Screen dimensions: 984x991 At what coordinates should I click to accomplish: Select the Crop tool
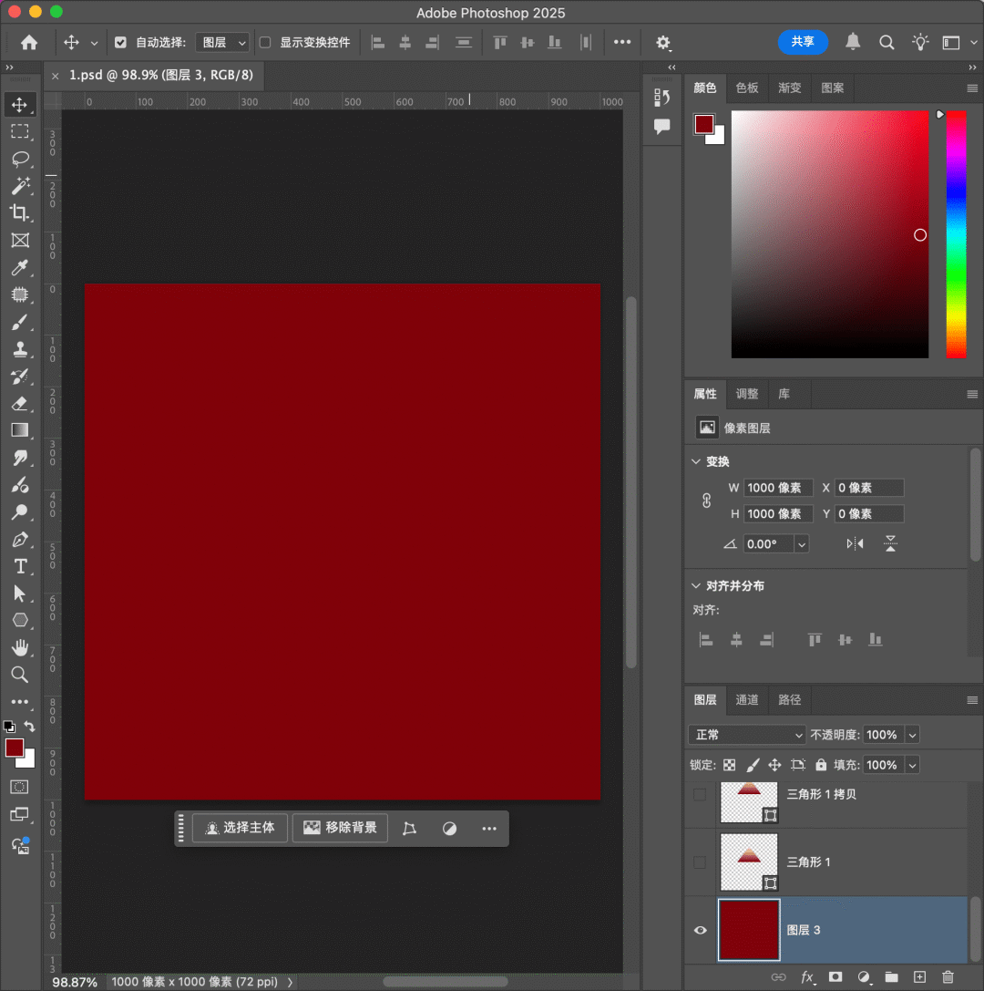point(20,213)
